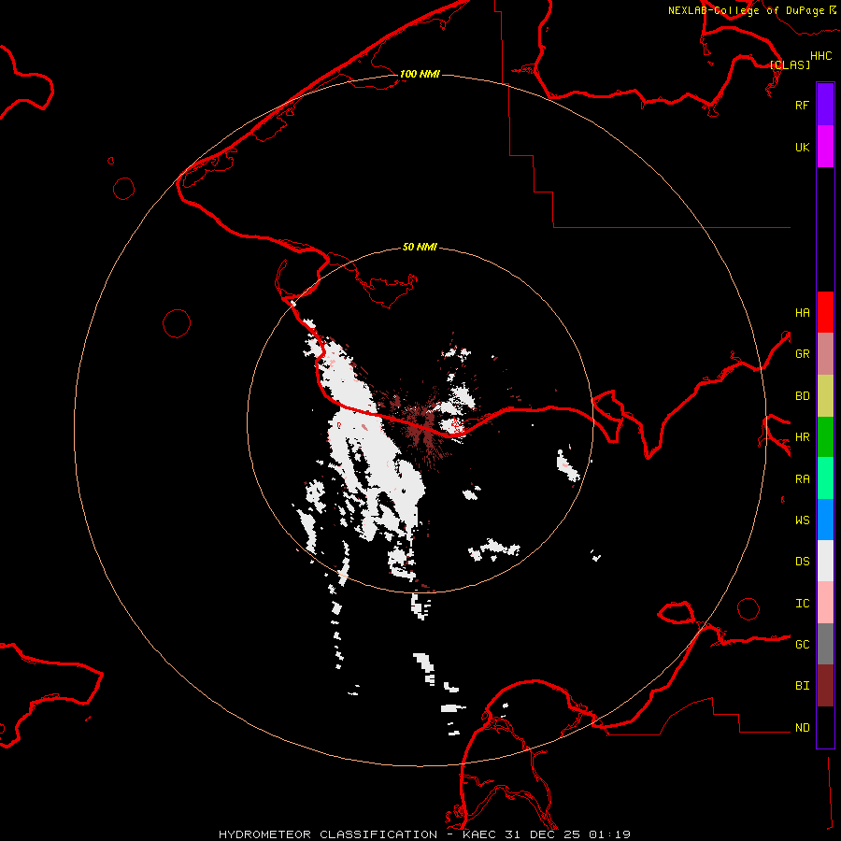841x841 pixels.
Task: Click the HHC product code label
Action: click(821, 56)
